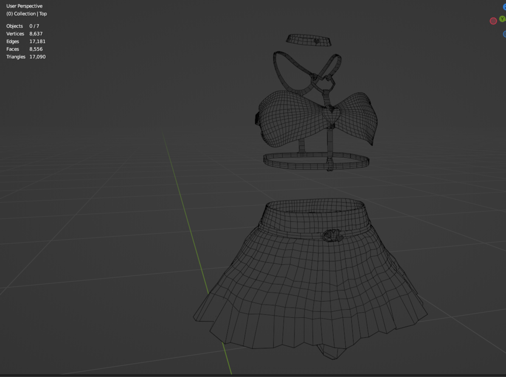Click the Objects '0 / 7' statistic
This screenshot has height=377, width=506.
tap(34, 26)
